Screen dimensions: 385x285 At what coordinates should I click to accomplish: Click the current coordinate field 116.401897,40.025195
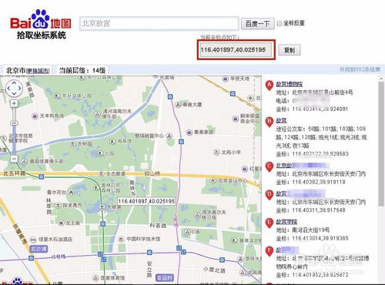[236, 50]
